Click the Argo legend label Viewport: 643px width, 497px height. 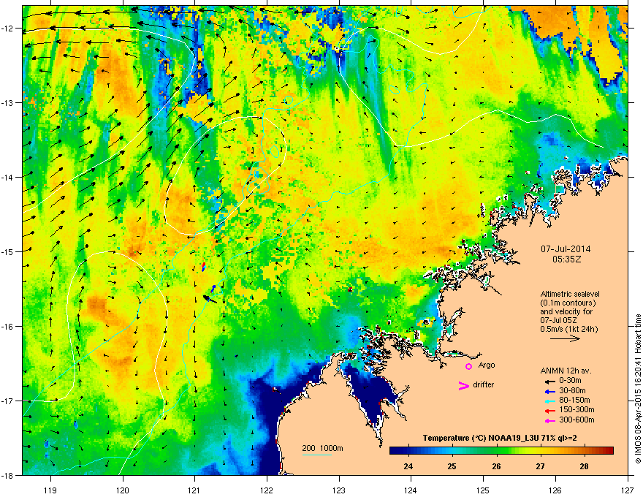487,365
